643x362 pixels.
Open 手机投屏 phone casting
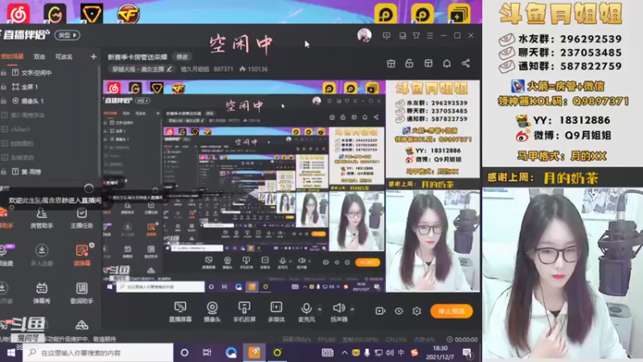coord(244,311)
